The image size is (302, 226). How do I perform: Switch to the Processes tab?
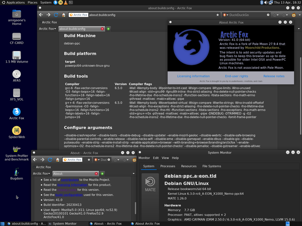click(x=168, y=166)
